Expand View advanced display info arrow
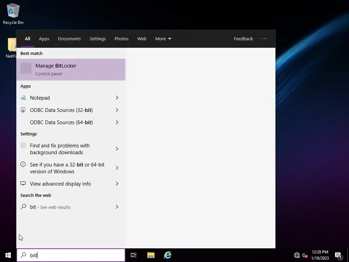Image resolution: width=349 pixels, height=262 pixels. coord(117,184)
